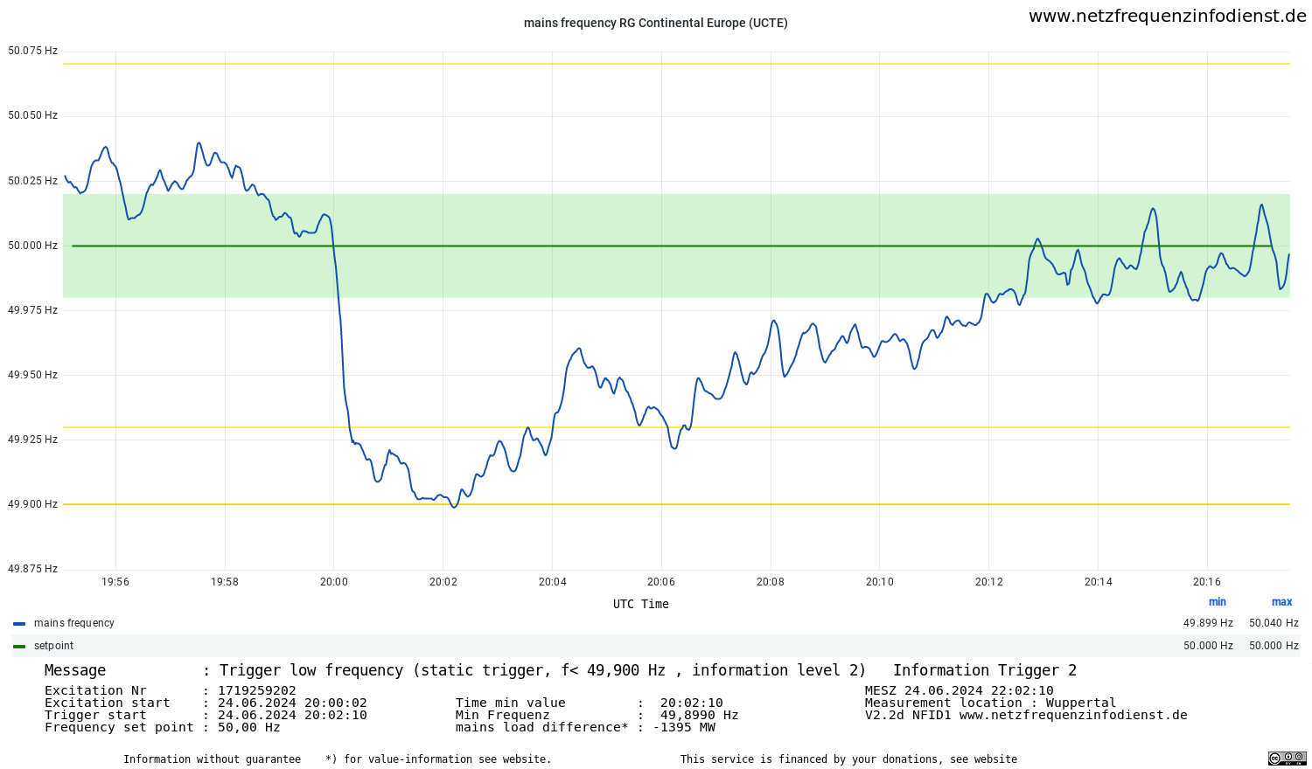Click the Trigger low frequency message text
This screenshot has height=769, width=1312.
tap(542, 670)
